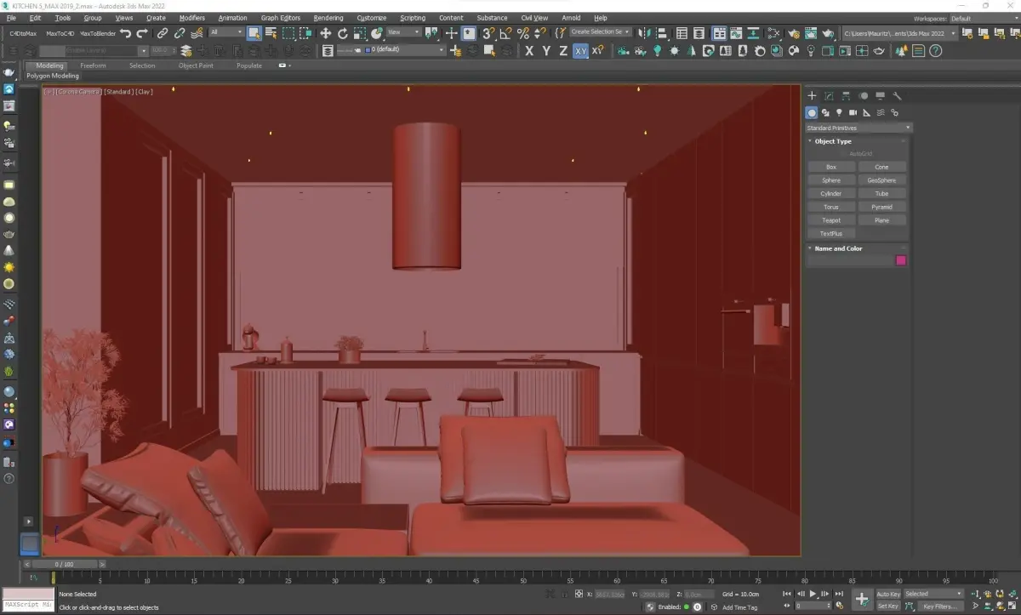Viewport: 1021px width, 615px height.
Task: Open the View reference coordinate dropdown
Action: point(404,32)
